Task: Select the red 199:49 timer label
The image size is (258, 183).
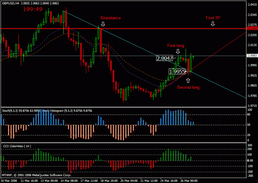Action: pyautogui.click(x=33, y=9)
